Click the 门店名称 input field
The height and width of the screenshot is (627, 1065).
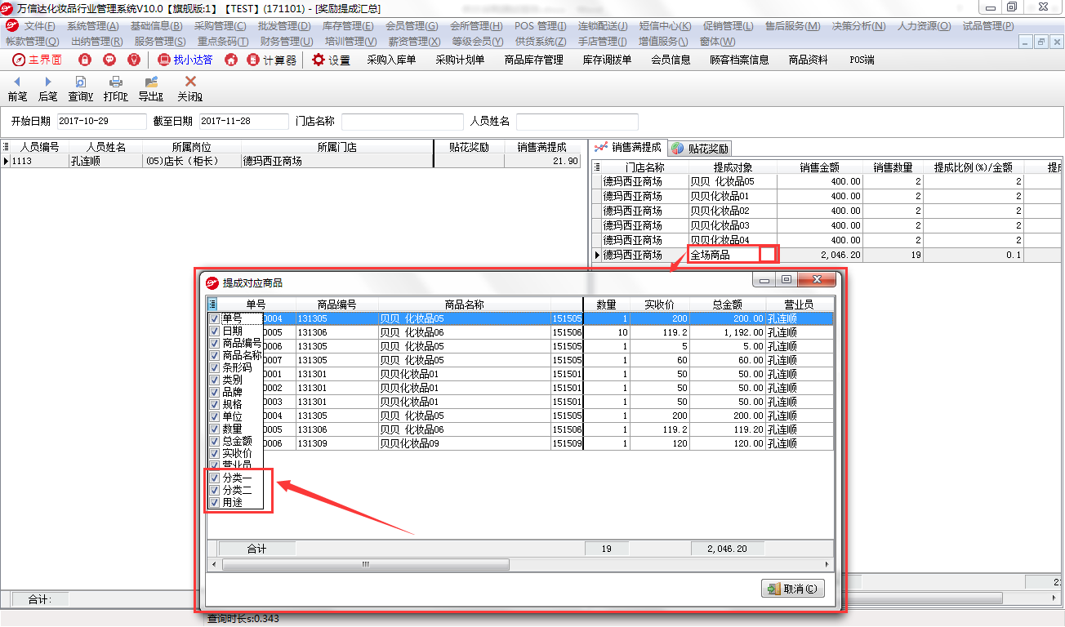pos(402,121)
